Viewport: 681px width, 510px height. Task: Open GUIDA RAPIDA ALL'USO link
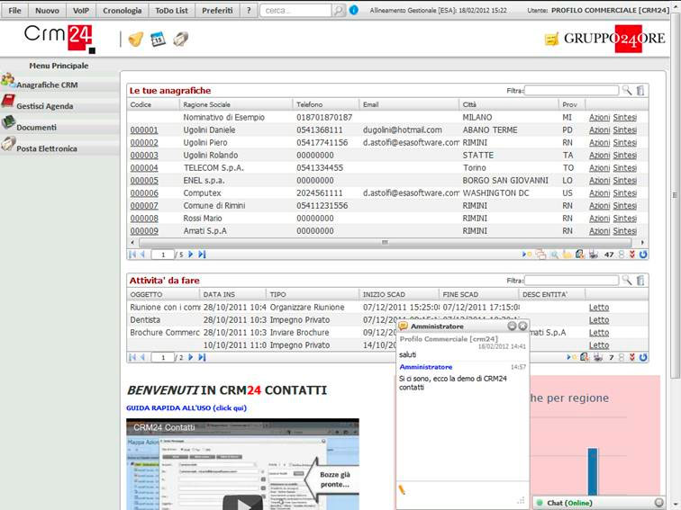coord(186,408)
